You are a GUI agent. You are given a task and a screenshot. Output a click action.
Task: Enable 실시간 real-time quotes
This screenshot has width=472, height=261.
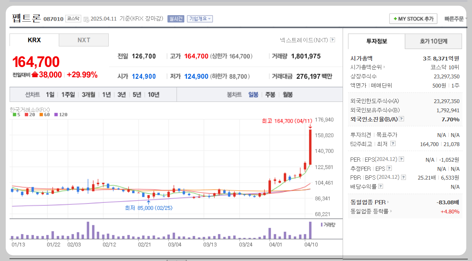click(177, 19)
